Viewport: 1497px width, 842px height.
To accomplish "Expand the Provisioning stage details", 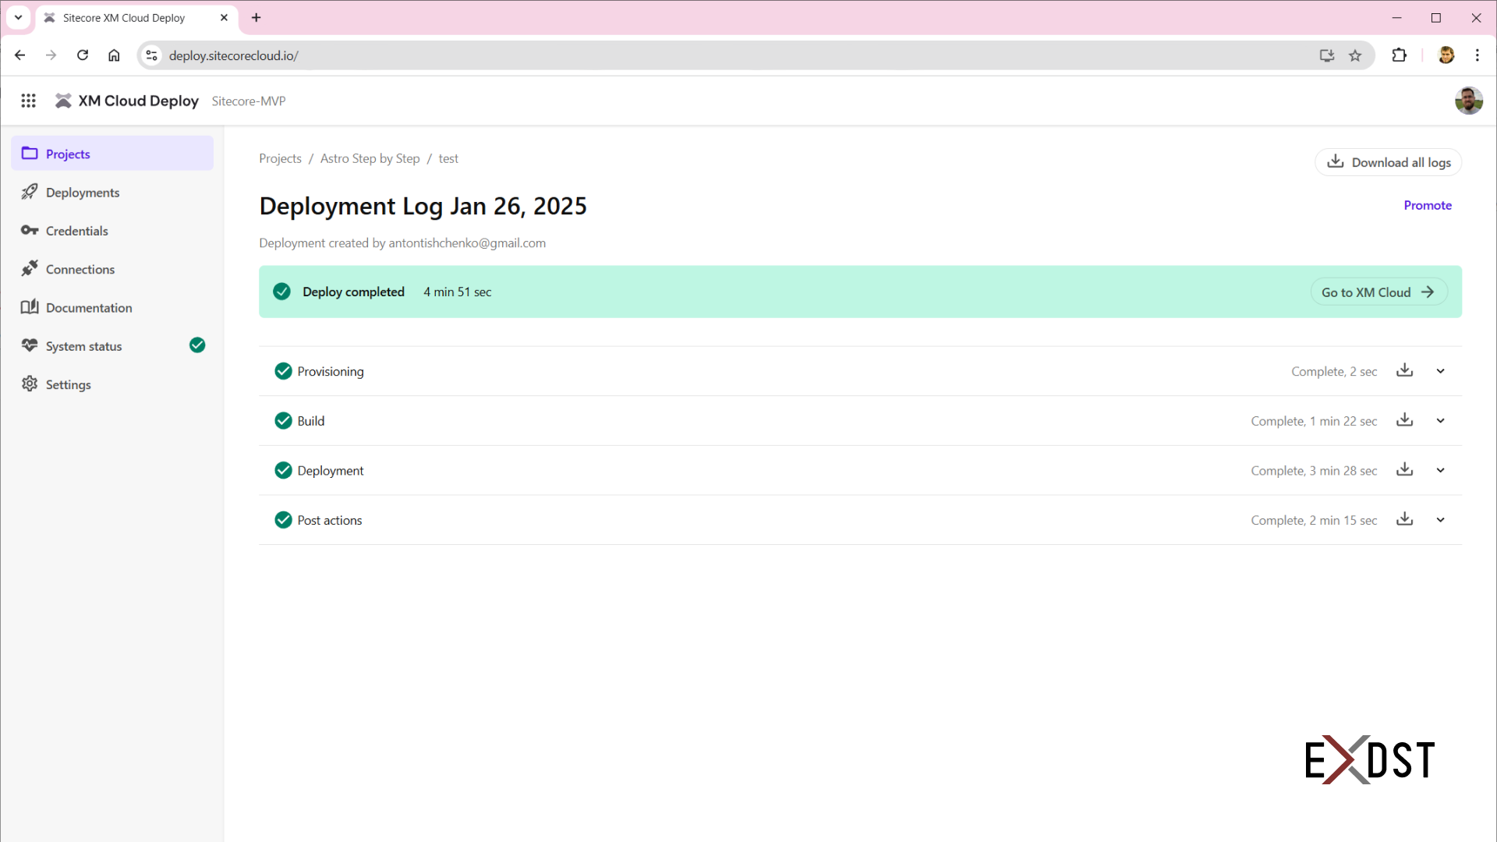I will click(x=1440, y=371).
